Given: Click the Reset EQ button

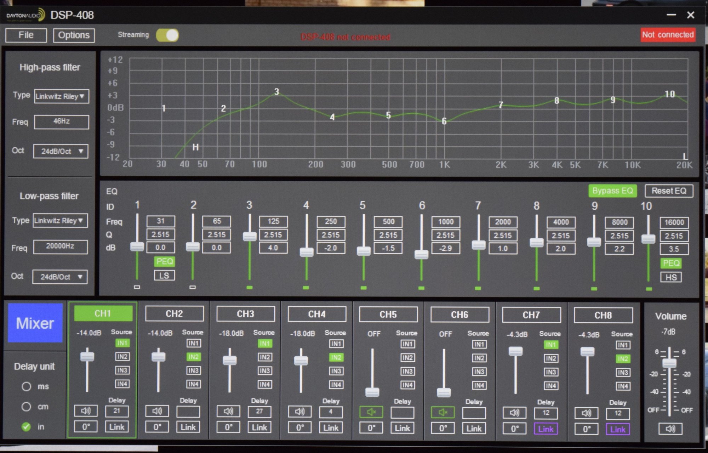Looking at the screenshot, I should 669,191.
